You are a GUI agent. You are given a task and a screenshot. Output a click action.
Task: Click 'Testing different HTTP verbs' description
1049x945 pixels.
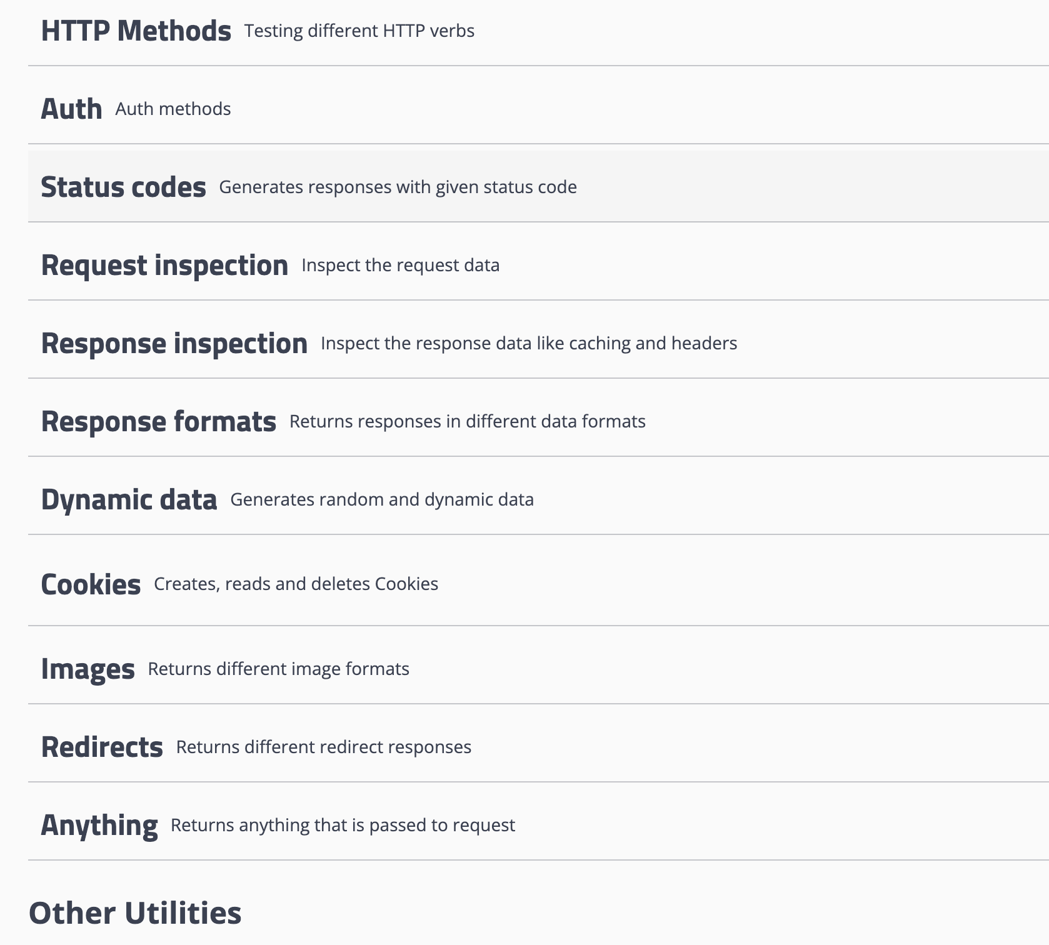[x=359, y=31]
